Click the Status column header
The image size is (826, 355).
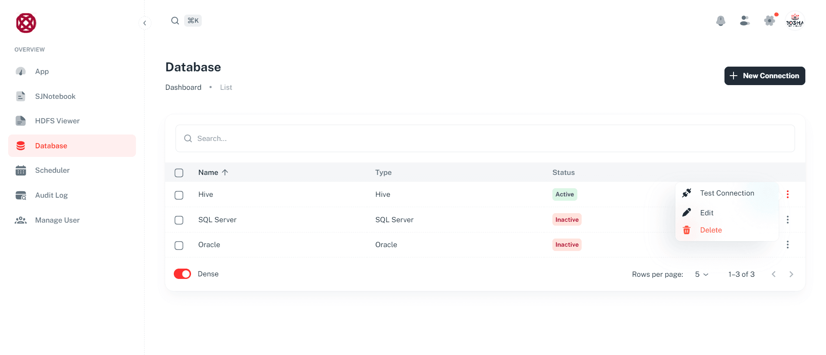(564, 172)
